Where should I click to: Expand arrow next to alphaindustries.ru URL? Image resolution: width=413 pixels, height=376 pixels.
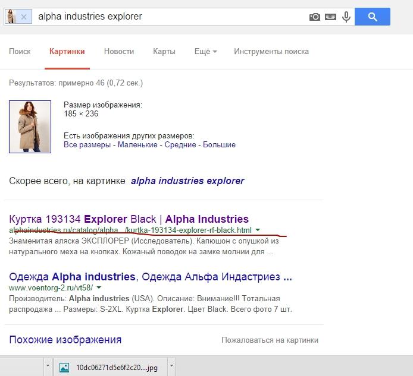click(258, 230)
